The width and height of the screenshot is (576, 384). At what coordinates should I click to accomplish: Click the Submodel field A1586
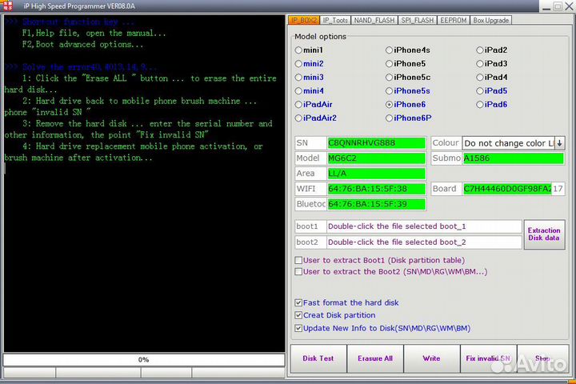click(513, 158)
